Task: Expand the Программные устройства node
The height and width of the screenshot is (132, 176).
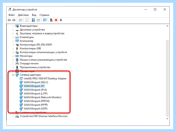Action: click(13, 67)
